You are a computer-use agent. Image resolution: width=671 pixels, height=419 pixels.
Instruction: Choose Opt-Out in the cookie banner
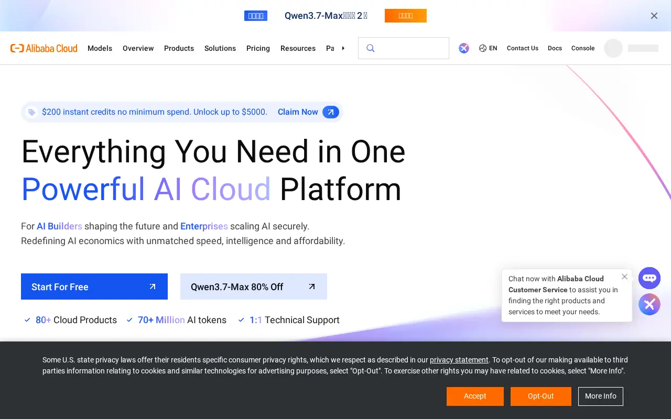541,396
